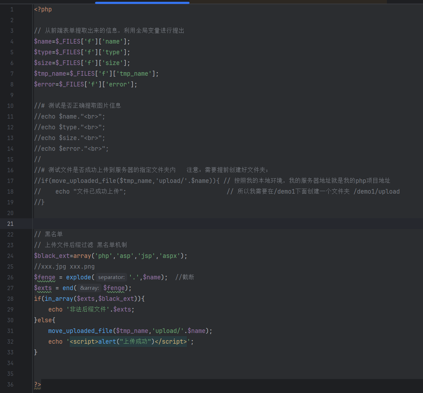Click the blue horizontal scrollbar thumb at top
Viewport: 423px width, 393px height.
click(142, 3)
